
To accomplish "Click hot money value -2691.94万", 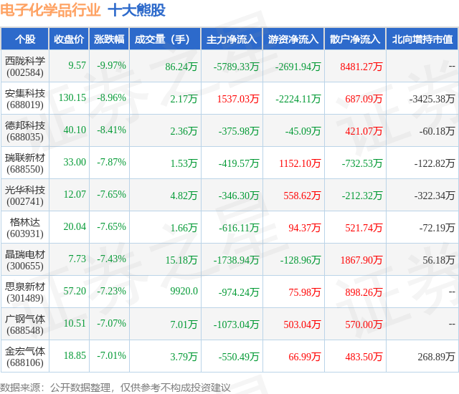I will (x=298, y=67).
